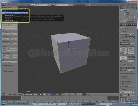Toggle Use Sketching Sessions checkbox
The width and height of the screenshot is (138, 106).
point(3,60)
